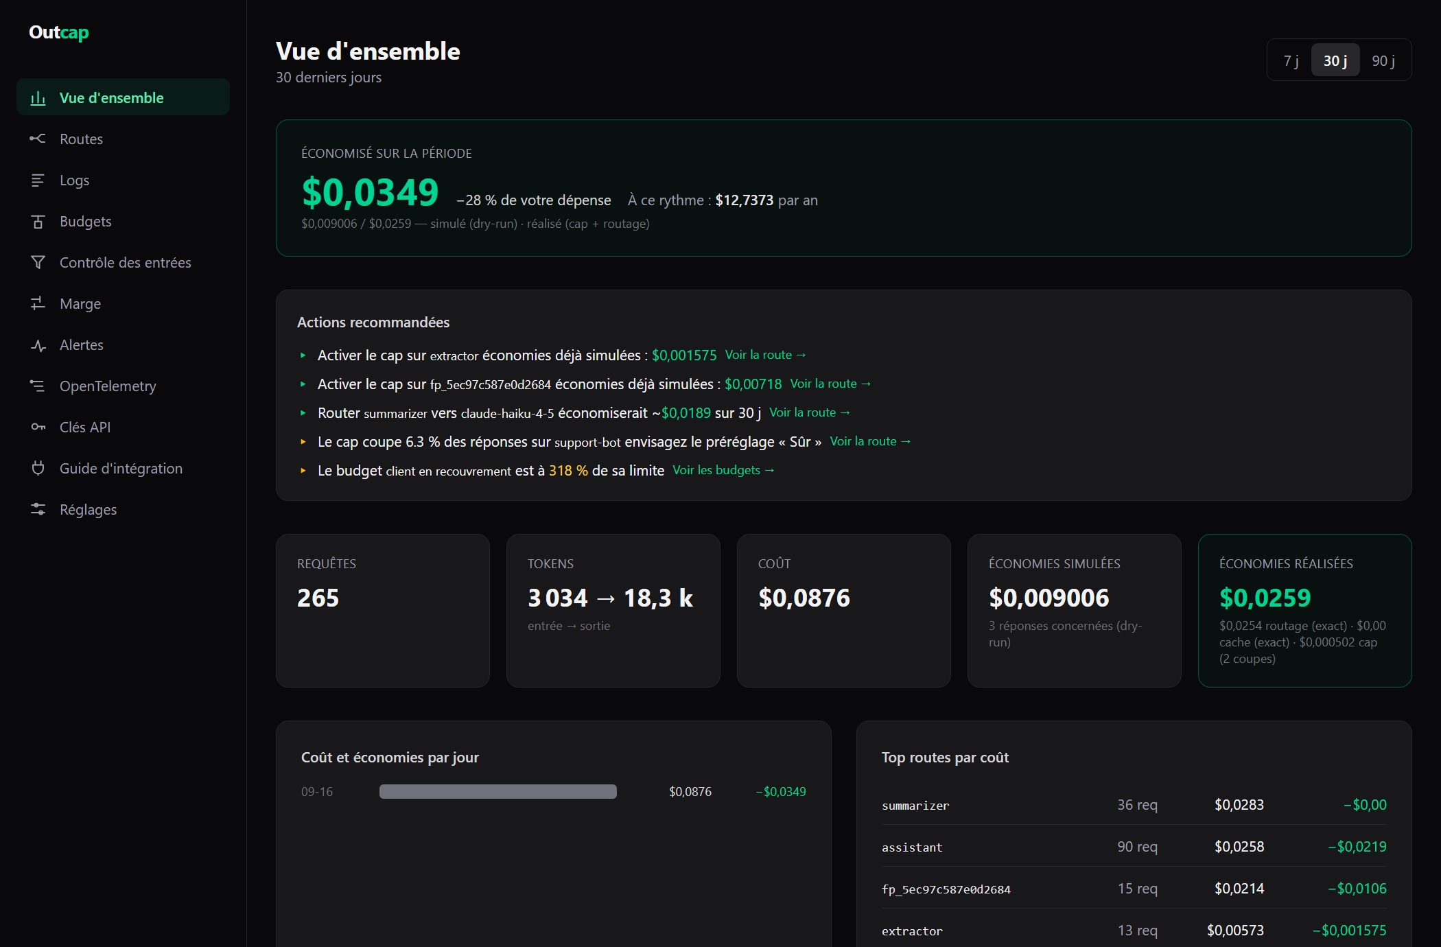The height and width of the screenshot is (947, 1441).
Task: Click the assistant route row
Action: pyautogui.click(x=1134, y=847)
